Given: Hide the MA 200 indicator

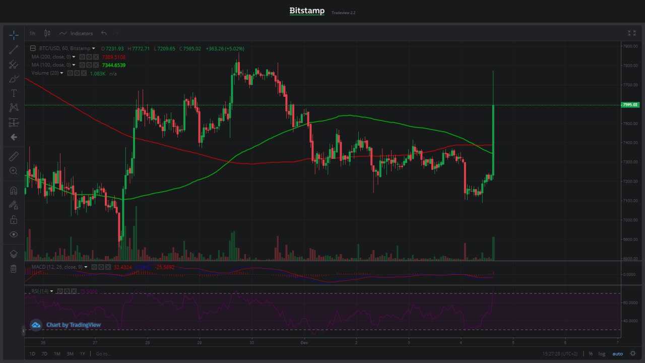Looking at the screenshot, I should point(82,57).
